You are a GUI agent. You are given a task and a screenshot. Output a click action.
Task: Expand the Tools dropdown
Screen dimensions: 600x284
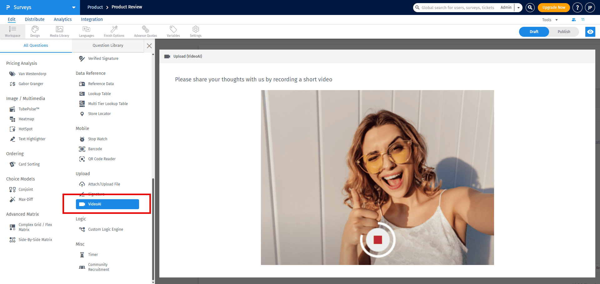[549, 19]
